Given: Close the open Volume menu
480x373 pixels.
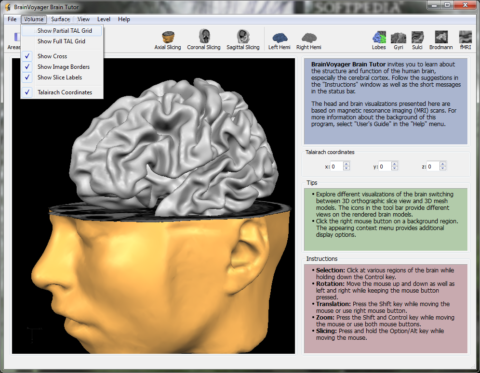Looking at the screenshot, I should pos(34,19).
